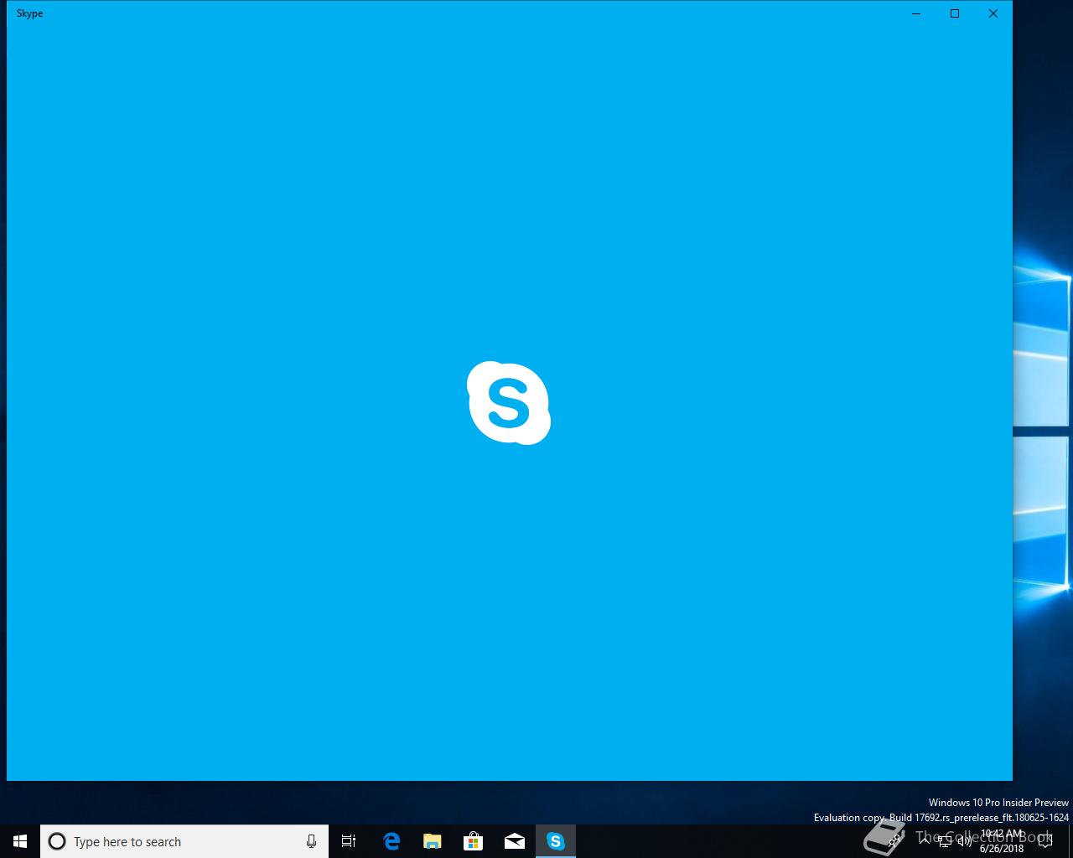Click the Skype taskbar icon
The image size is (1073, 858).
tap(556, 841)
